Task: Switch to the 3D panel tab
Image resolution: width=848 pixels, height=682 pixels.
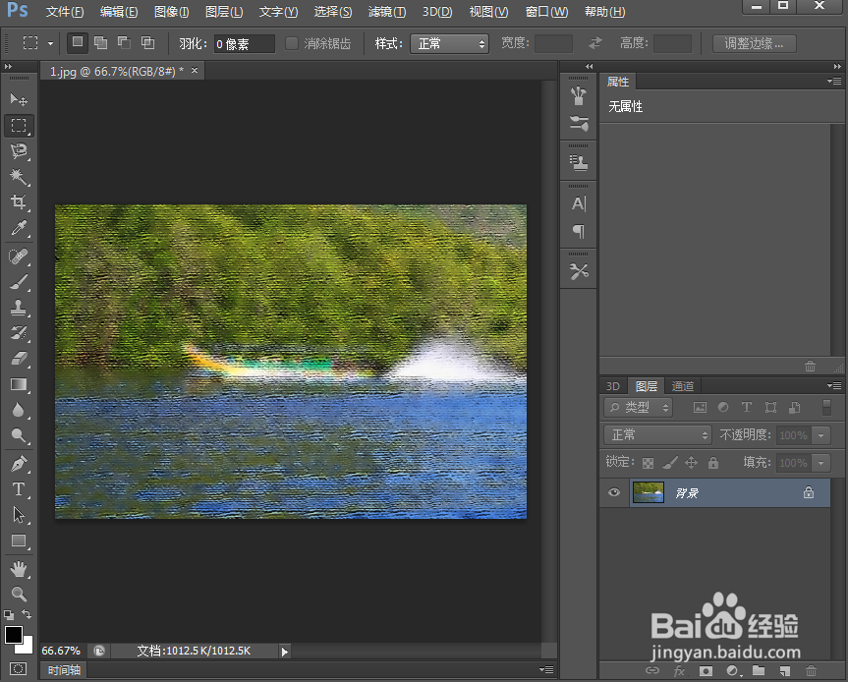Action: (x=613, y=385)
